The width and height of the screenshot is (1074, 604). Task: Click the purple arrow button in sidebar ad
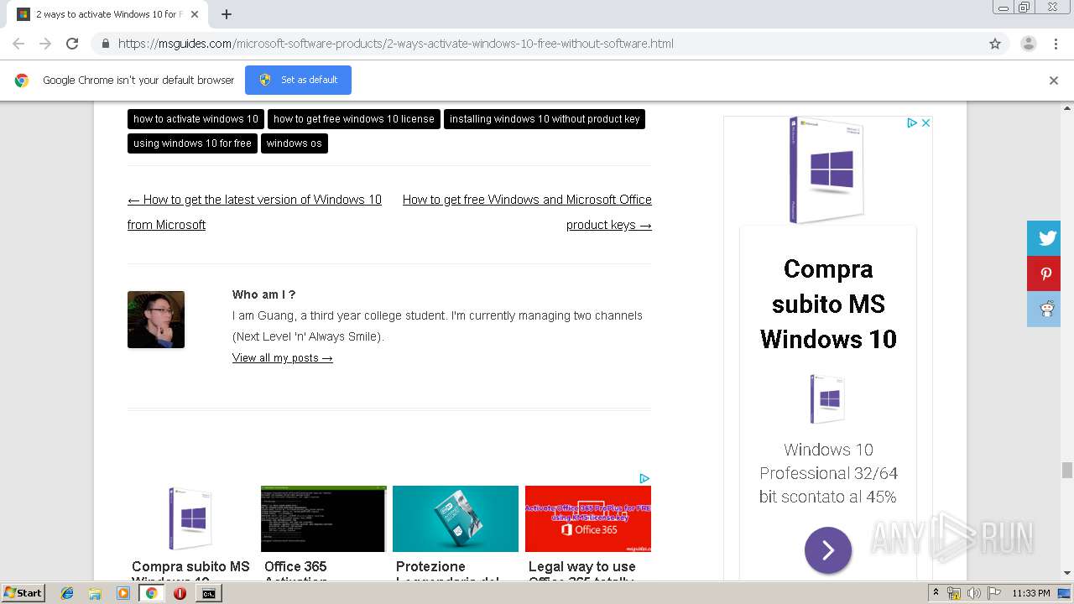[828, 550]
